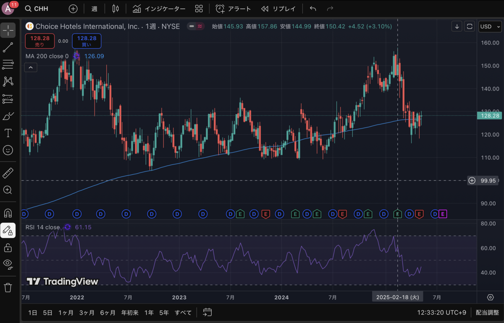Select the 6ヶ月 time range
Screen dimensions: 504x323
[108, 313]
